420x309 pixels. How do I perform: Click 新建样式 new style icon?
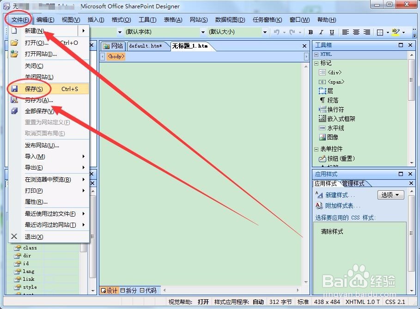(319, 195)
